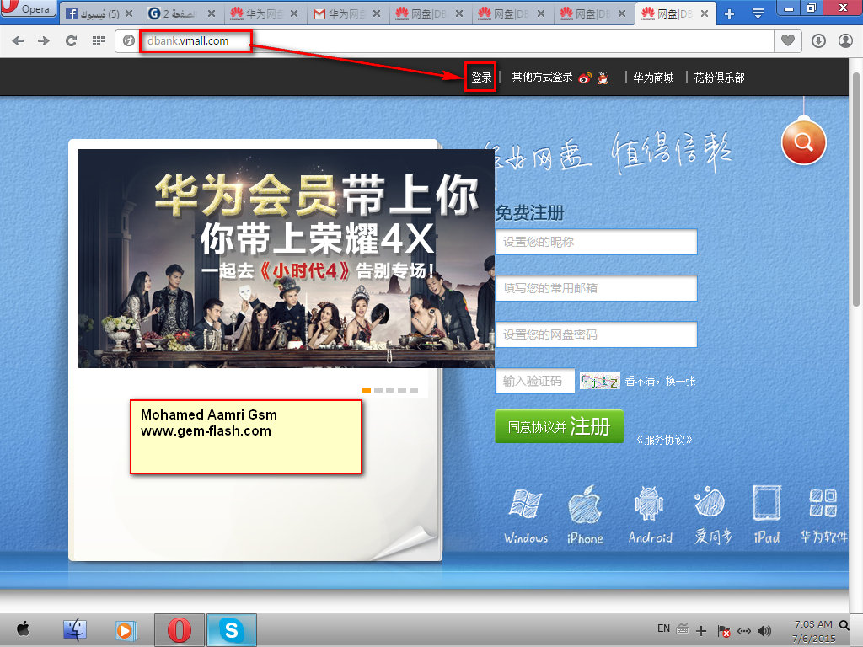Open the 花粉俱乐部 link
Screen dimensions: 863x647
tap(719, 78)
